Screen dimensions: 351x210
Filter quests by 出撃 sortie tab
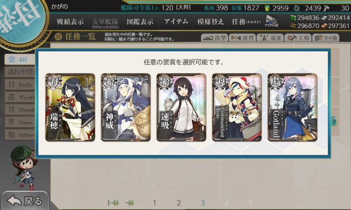[x=214, y=38]
